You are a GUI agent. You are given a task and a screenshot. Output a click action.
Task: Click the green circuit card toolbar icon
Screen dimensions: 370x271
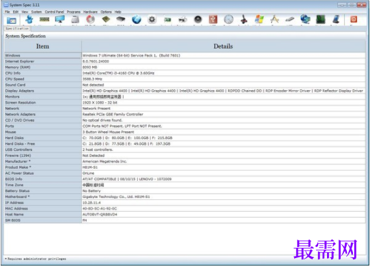tap(167, 20)
